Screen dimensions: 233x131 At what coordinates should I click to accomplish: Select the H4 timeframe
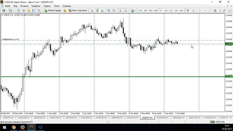(x=166, y=11)
